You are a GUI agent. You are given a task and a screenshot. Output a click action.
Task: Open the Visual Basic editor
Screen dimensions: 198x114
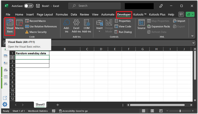tap(10, 26)
